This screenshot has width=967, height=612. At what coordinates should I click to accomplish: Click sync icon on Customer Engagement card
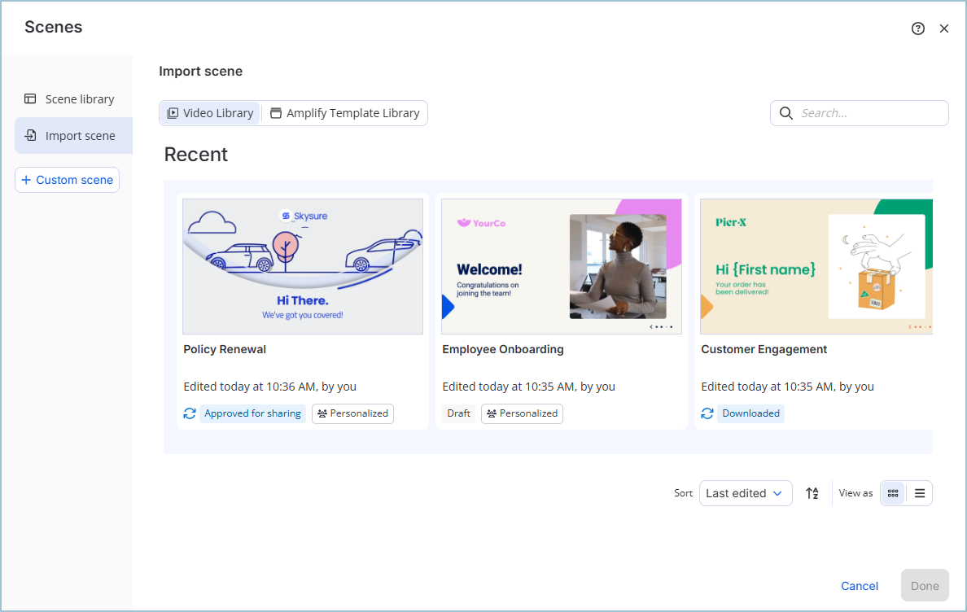[x=707, y=413]
